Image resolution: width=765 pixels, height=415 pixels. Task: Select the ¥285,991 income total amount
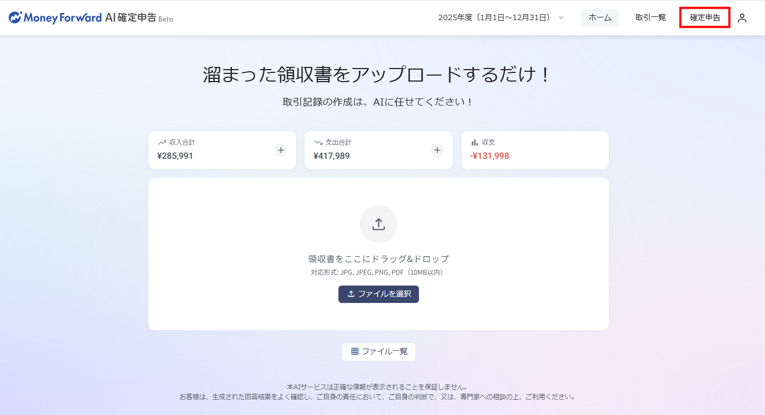pyautogui.click(x=175, y=156)
